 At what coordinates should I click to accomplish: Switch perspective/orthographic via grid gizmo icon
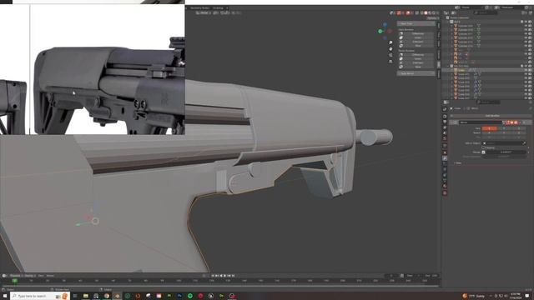point(390,62)
